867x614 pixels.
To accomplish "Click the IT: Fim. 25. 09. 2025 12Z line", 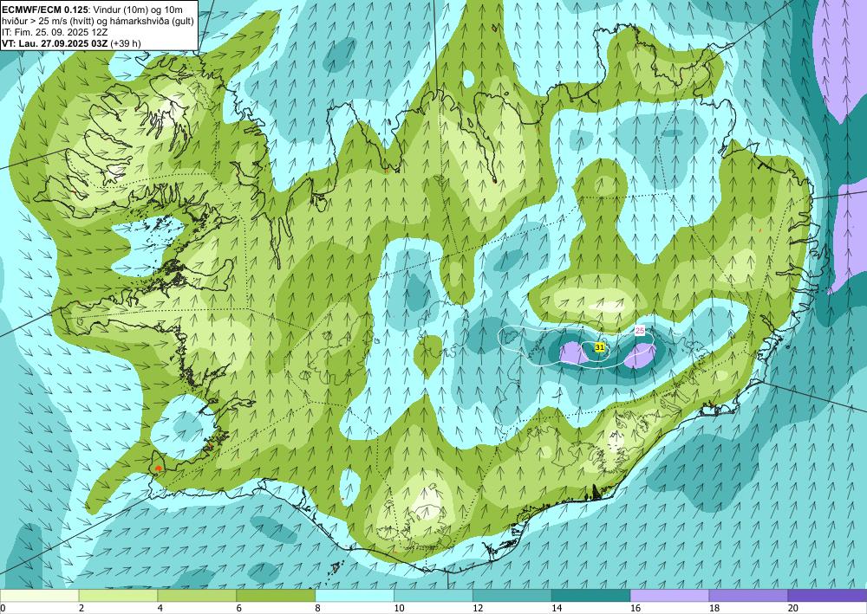I will (55, 32).
